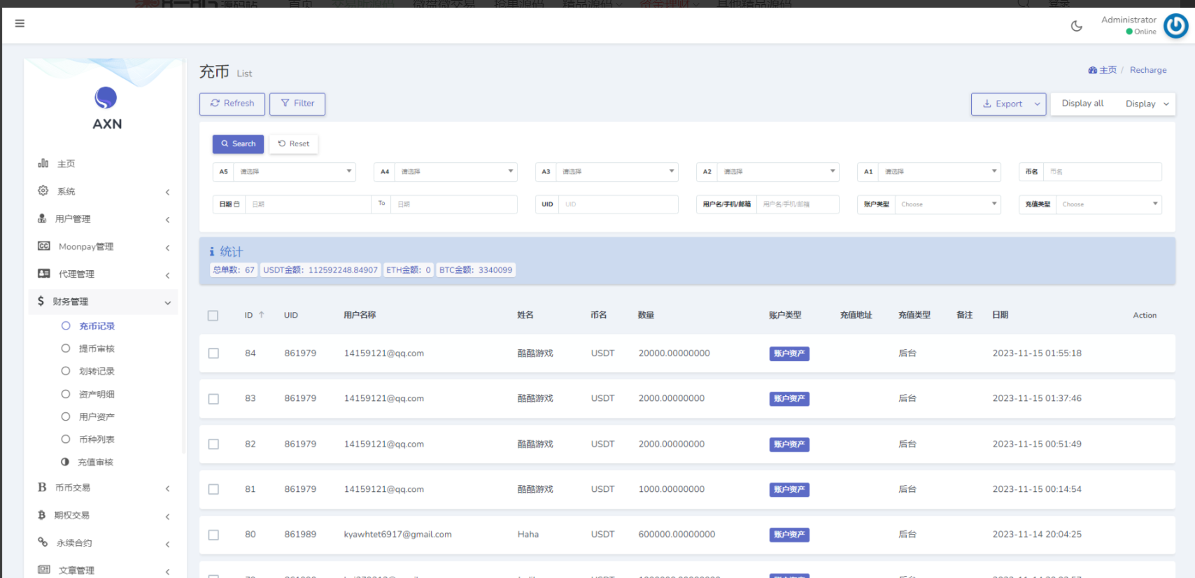Click the 用户管理 user icon in sidebar
Image resolution: width=1195 pixels, height=578 pixels.
(x=43, y=219)
